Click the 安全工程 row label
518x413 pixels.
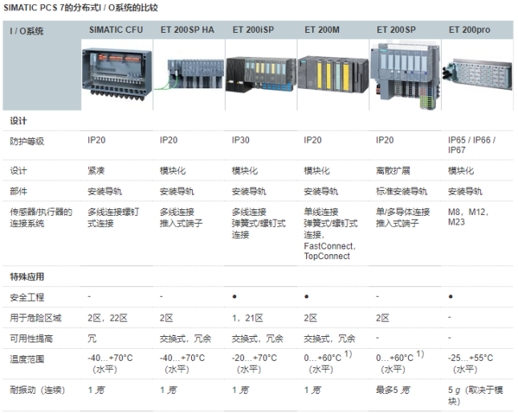click(27, 298)
